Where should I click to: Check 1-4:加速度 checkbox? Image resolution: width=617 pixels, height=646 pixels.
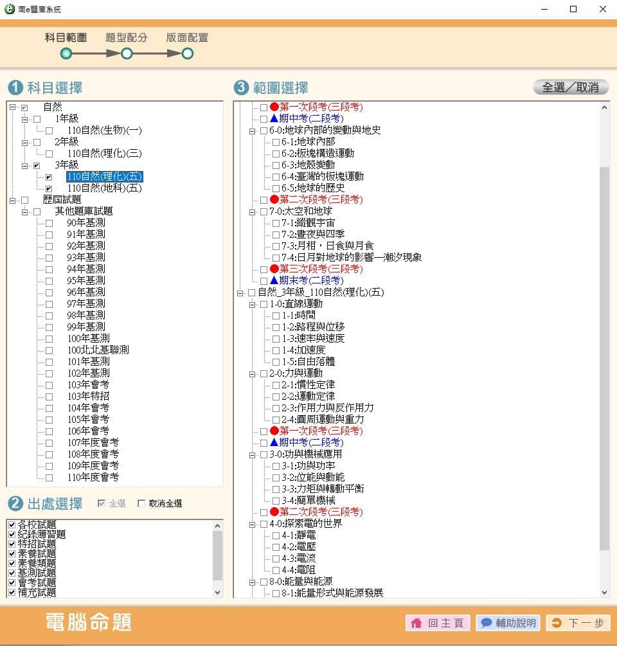(276, 350)
